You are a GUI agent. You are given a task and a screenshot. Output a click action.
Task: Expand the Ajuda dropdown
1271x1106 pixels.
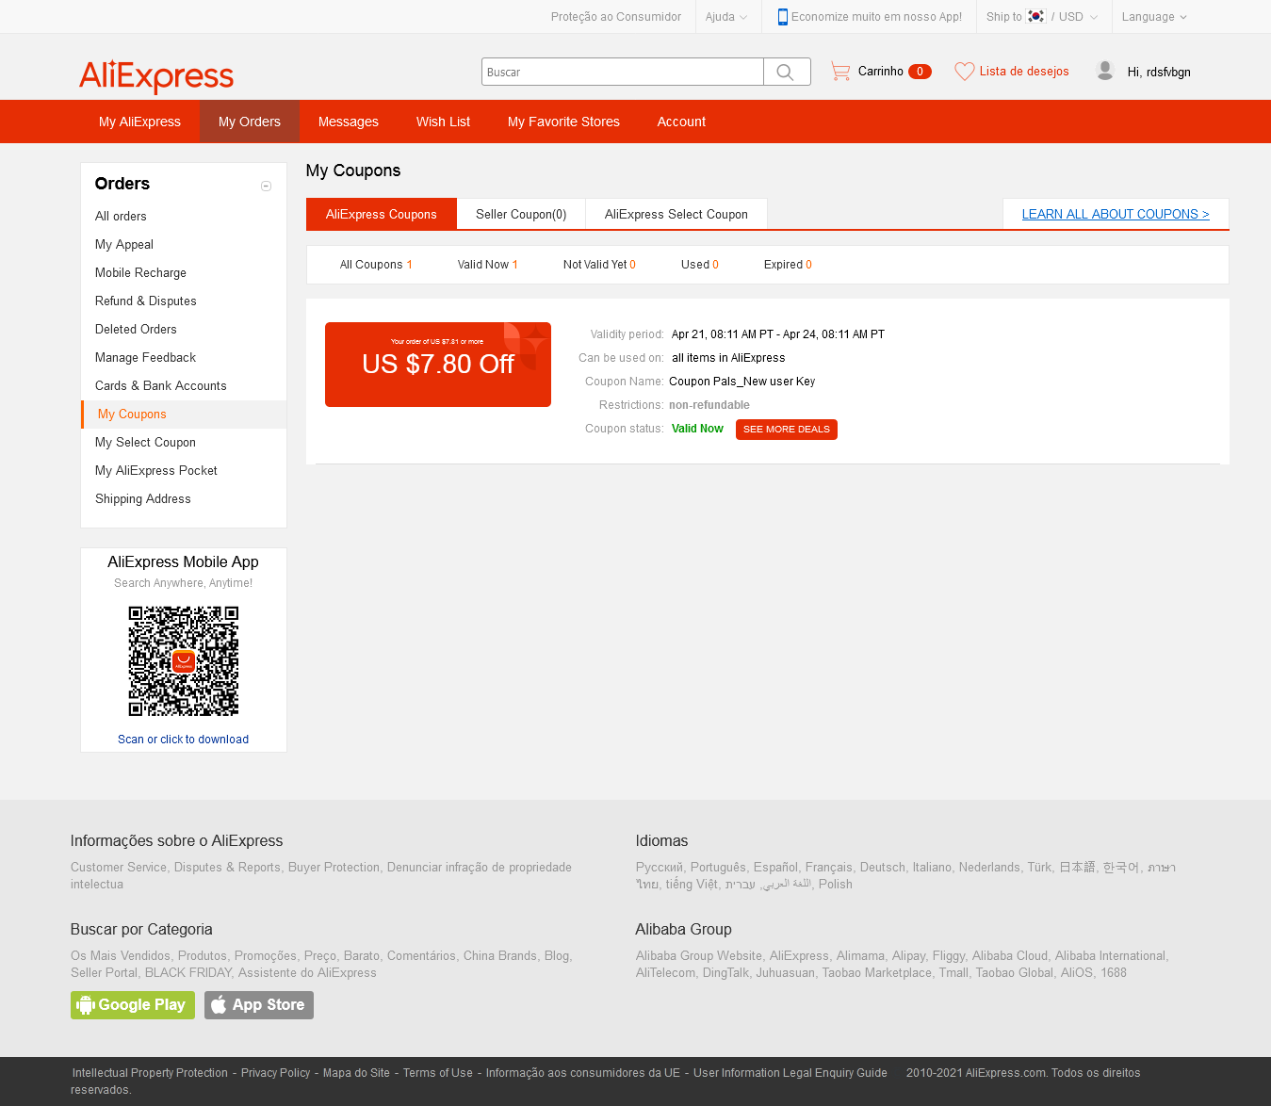[x=726, y=17]
